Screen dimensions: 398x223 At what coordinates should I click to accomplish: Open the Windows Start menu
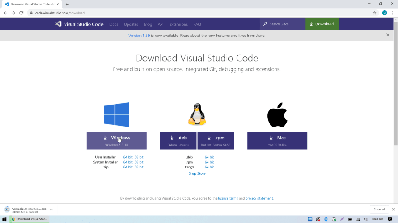pos(5,219)
